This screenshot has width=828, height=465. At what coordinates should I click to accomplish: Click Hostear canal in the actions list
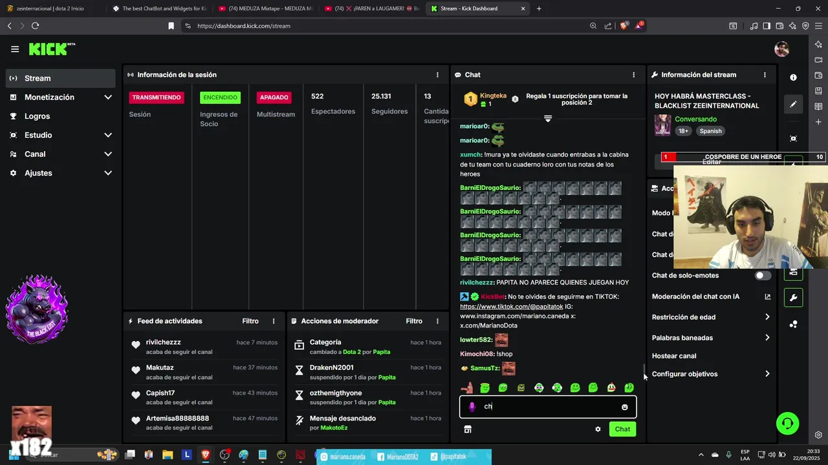674,356
